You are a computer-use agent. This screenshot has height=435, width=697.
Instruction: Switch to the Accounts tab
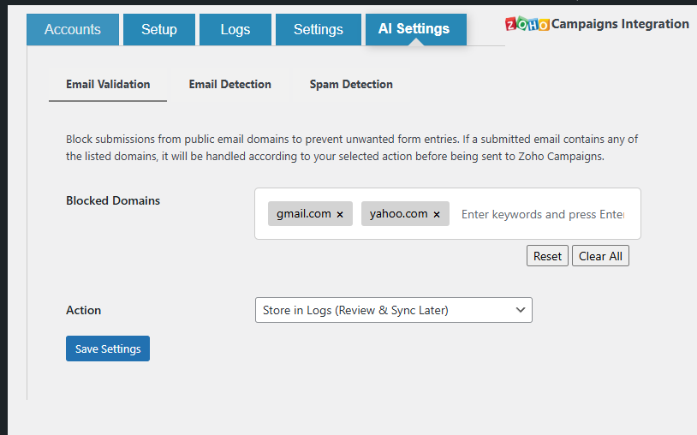73,29
